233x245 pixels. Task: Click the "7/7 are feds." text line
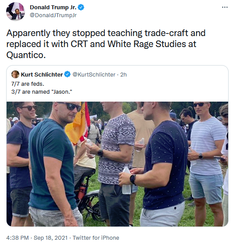28,84
